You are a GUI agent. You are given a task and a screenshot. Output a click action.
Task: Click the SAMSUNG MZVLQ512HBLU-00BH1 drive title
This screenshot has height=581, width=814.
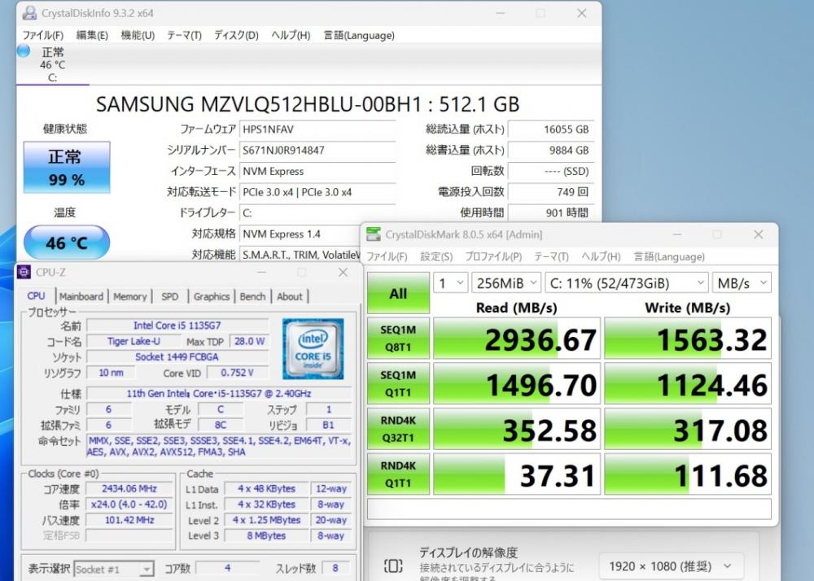(308, 104)
